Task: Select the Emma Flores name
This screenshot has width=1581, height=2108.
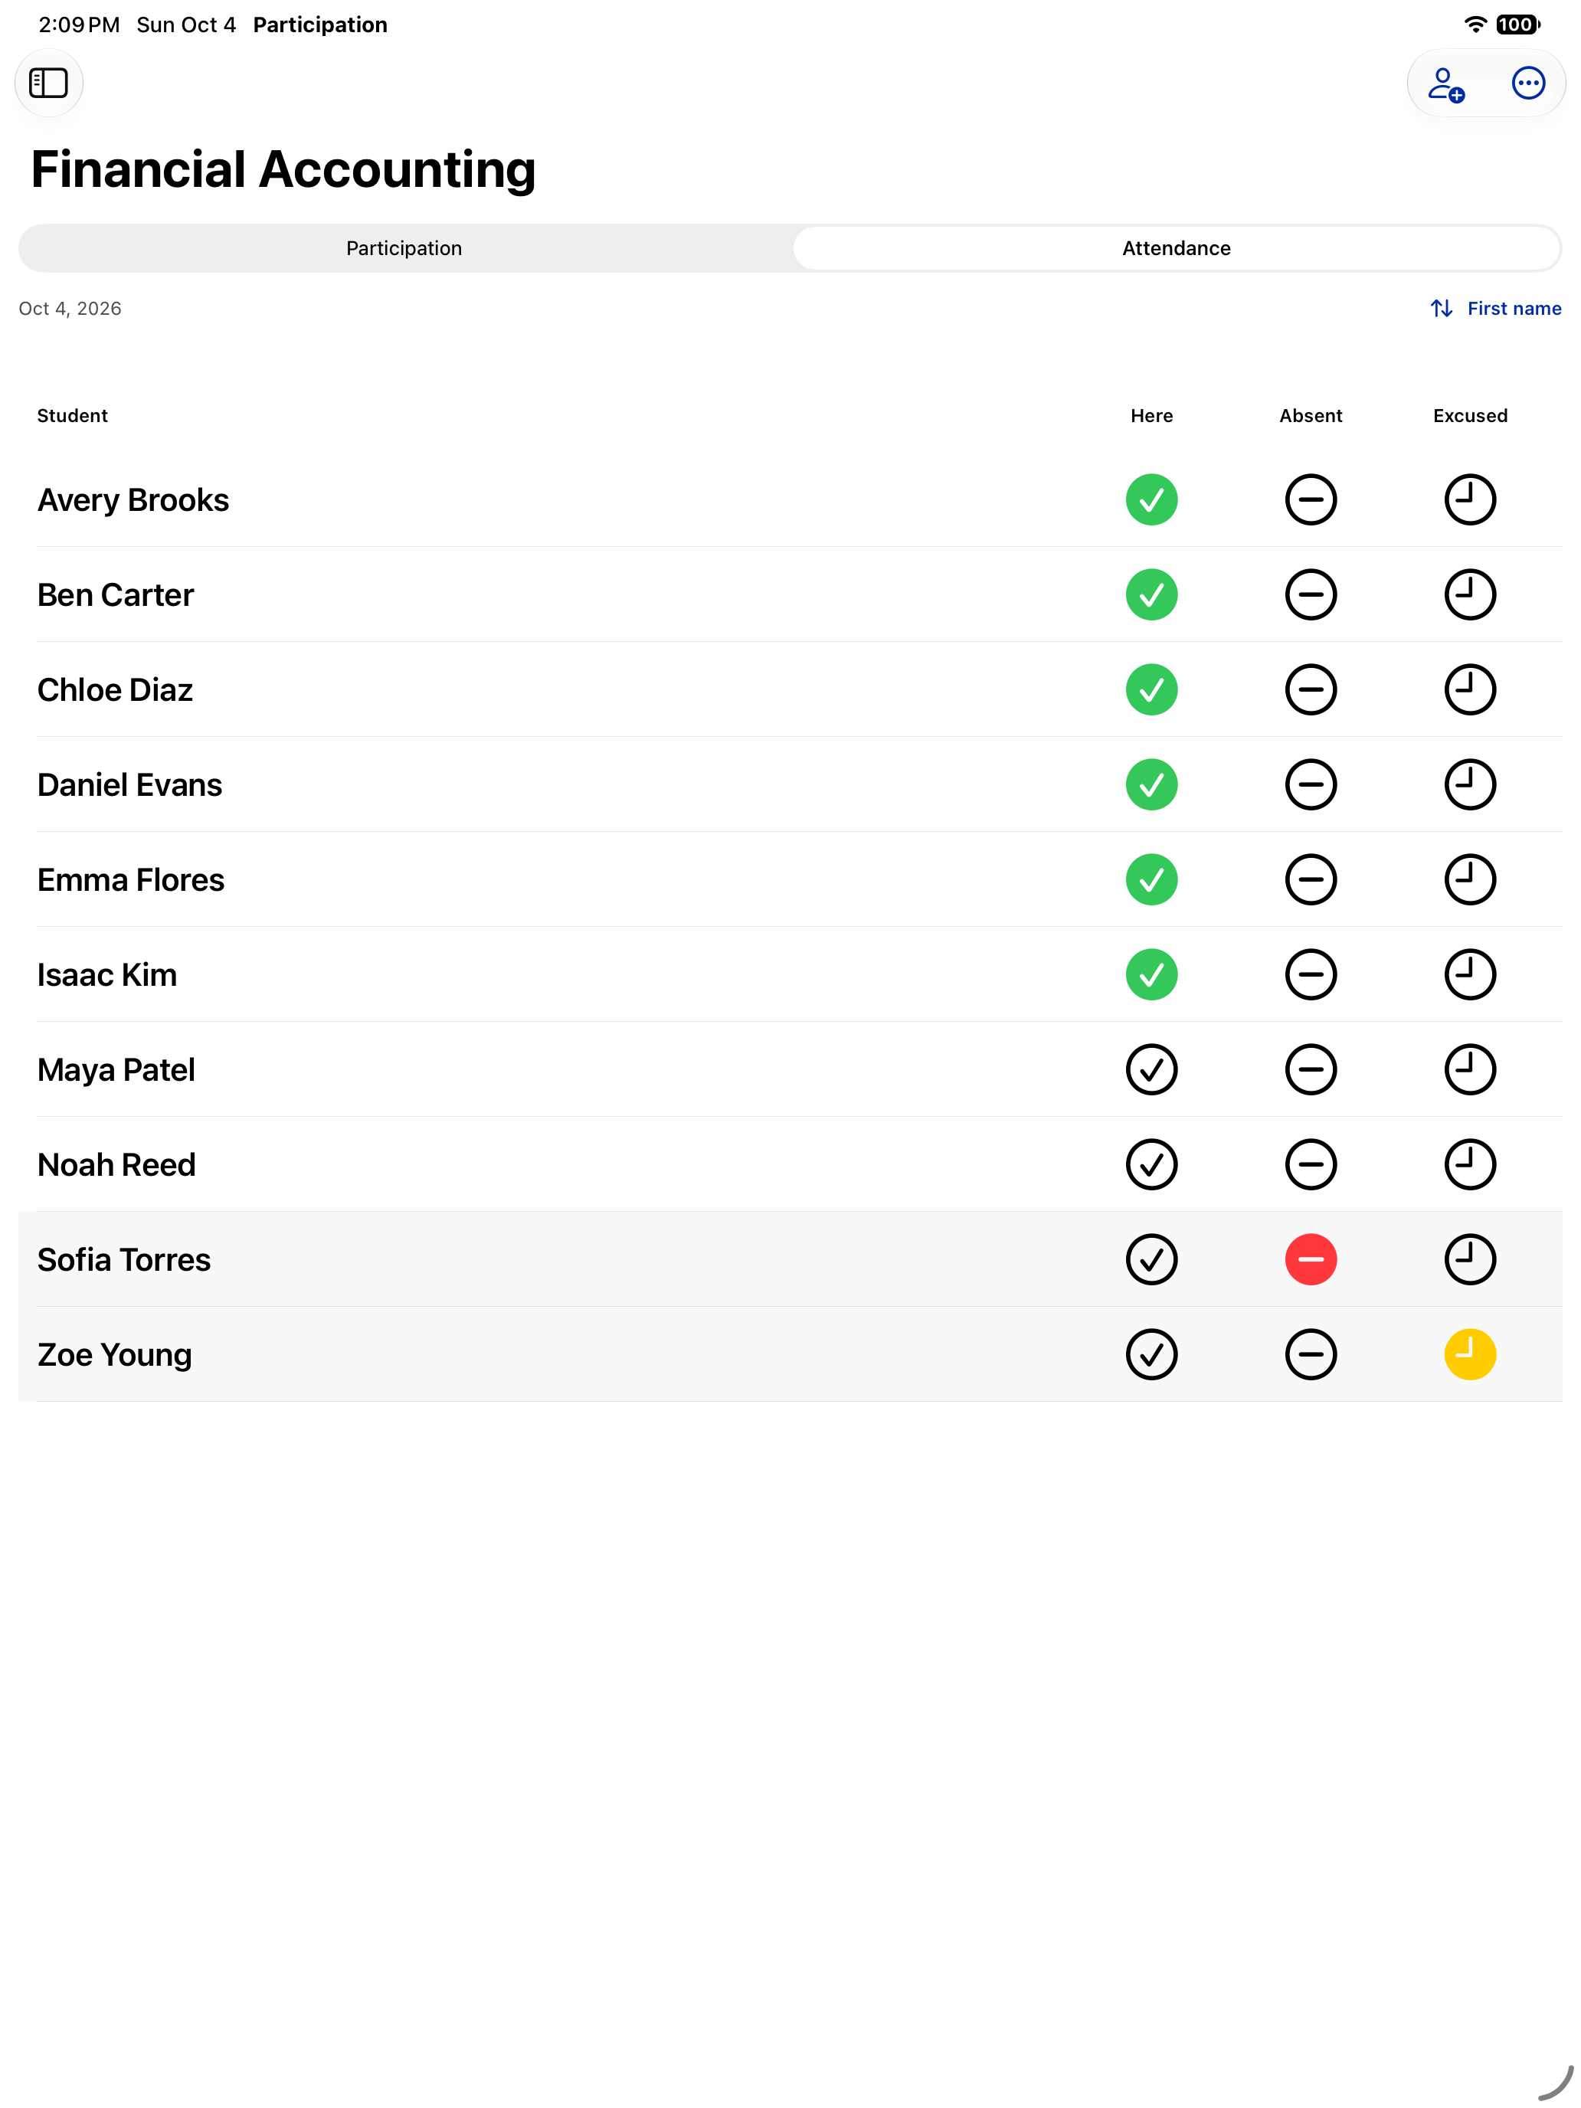Action: [130, 879]
